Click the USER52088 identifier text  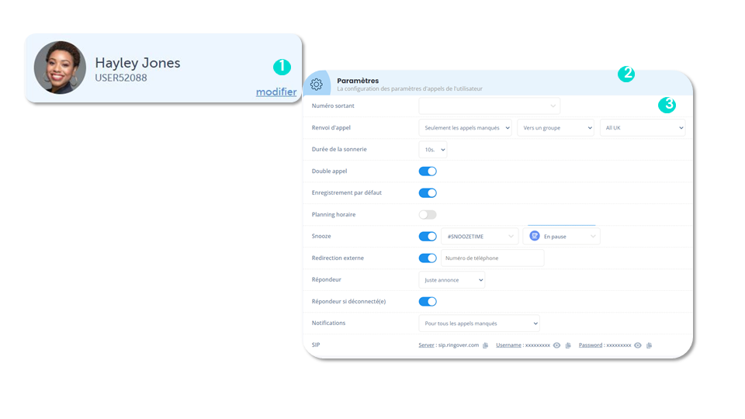(121, 78)
